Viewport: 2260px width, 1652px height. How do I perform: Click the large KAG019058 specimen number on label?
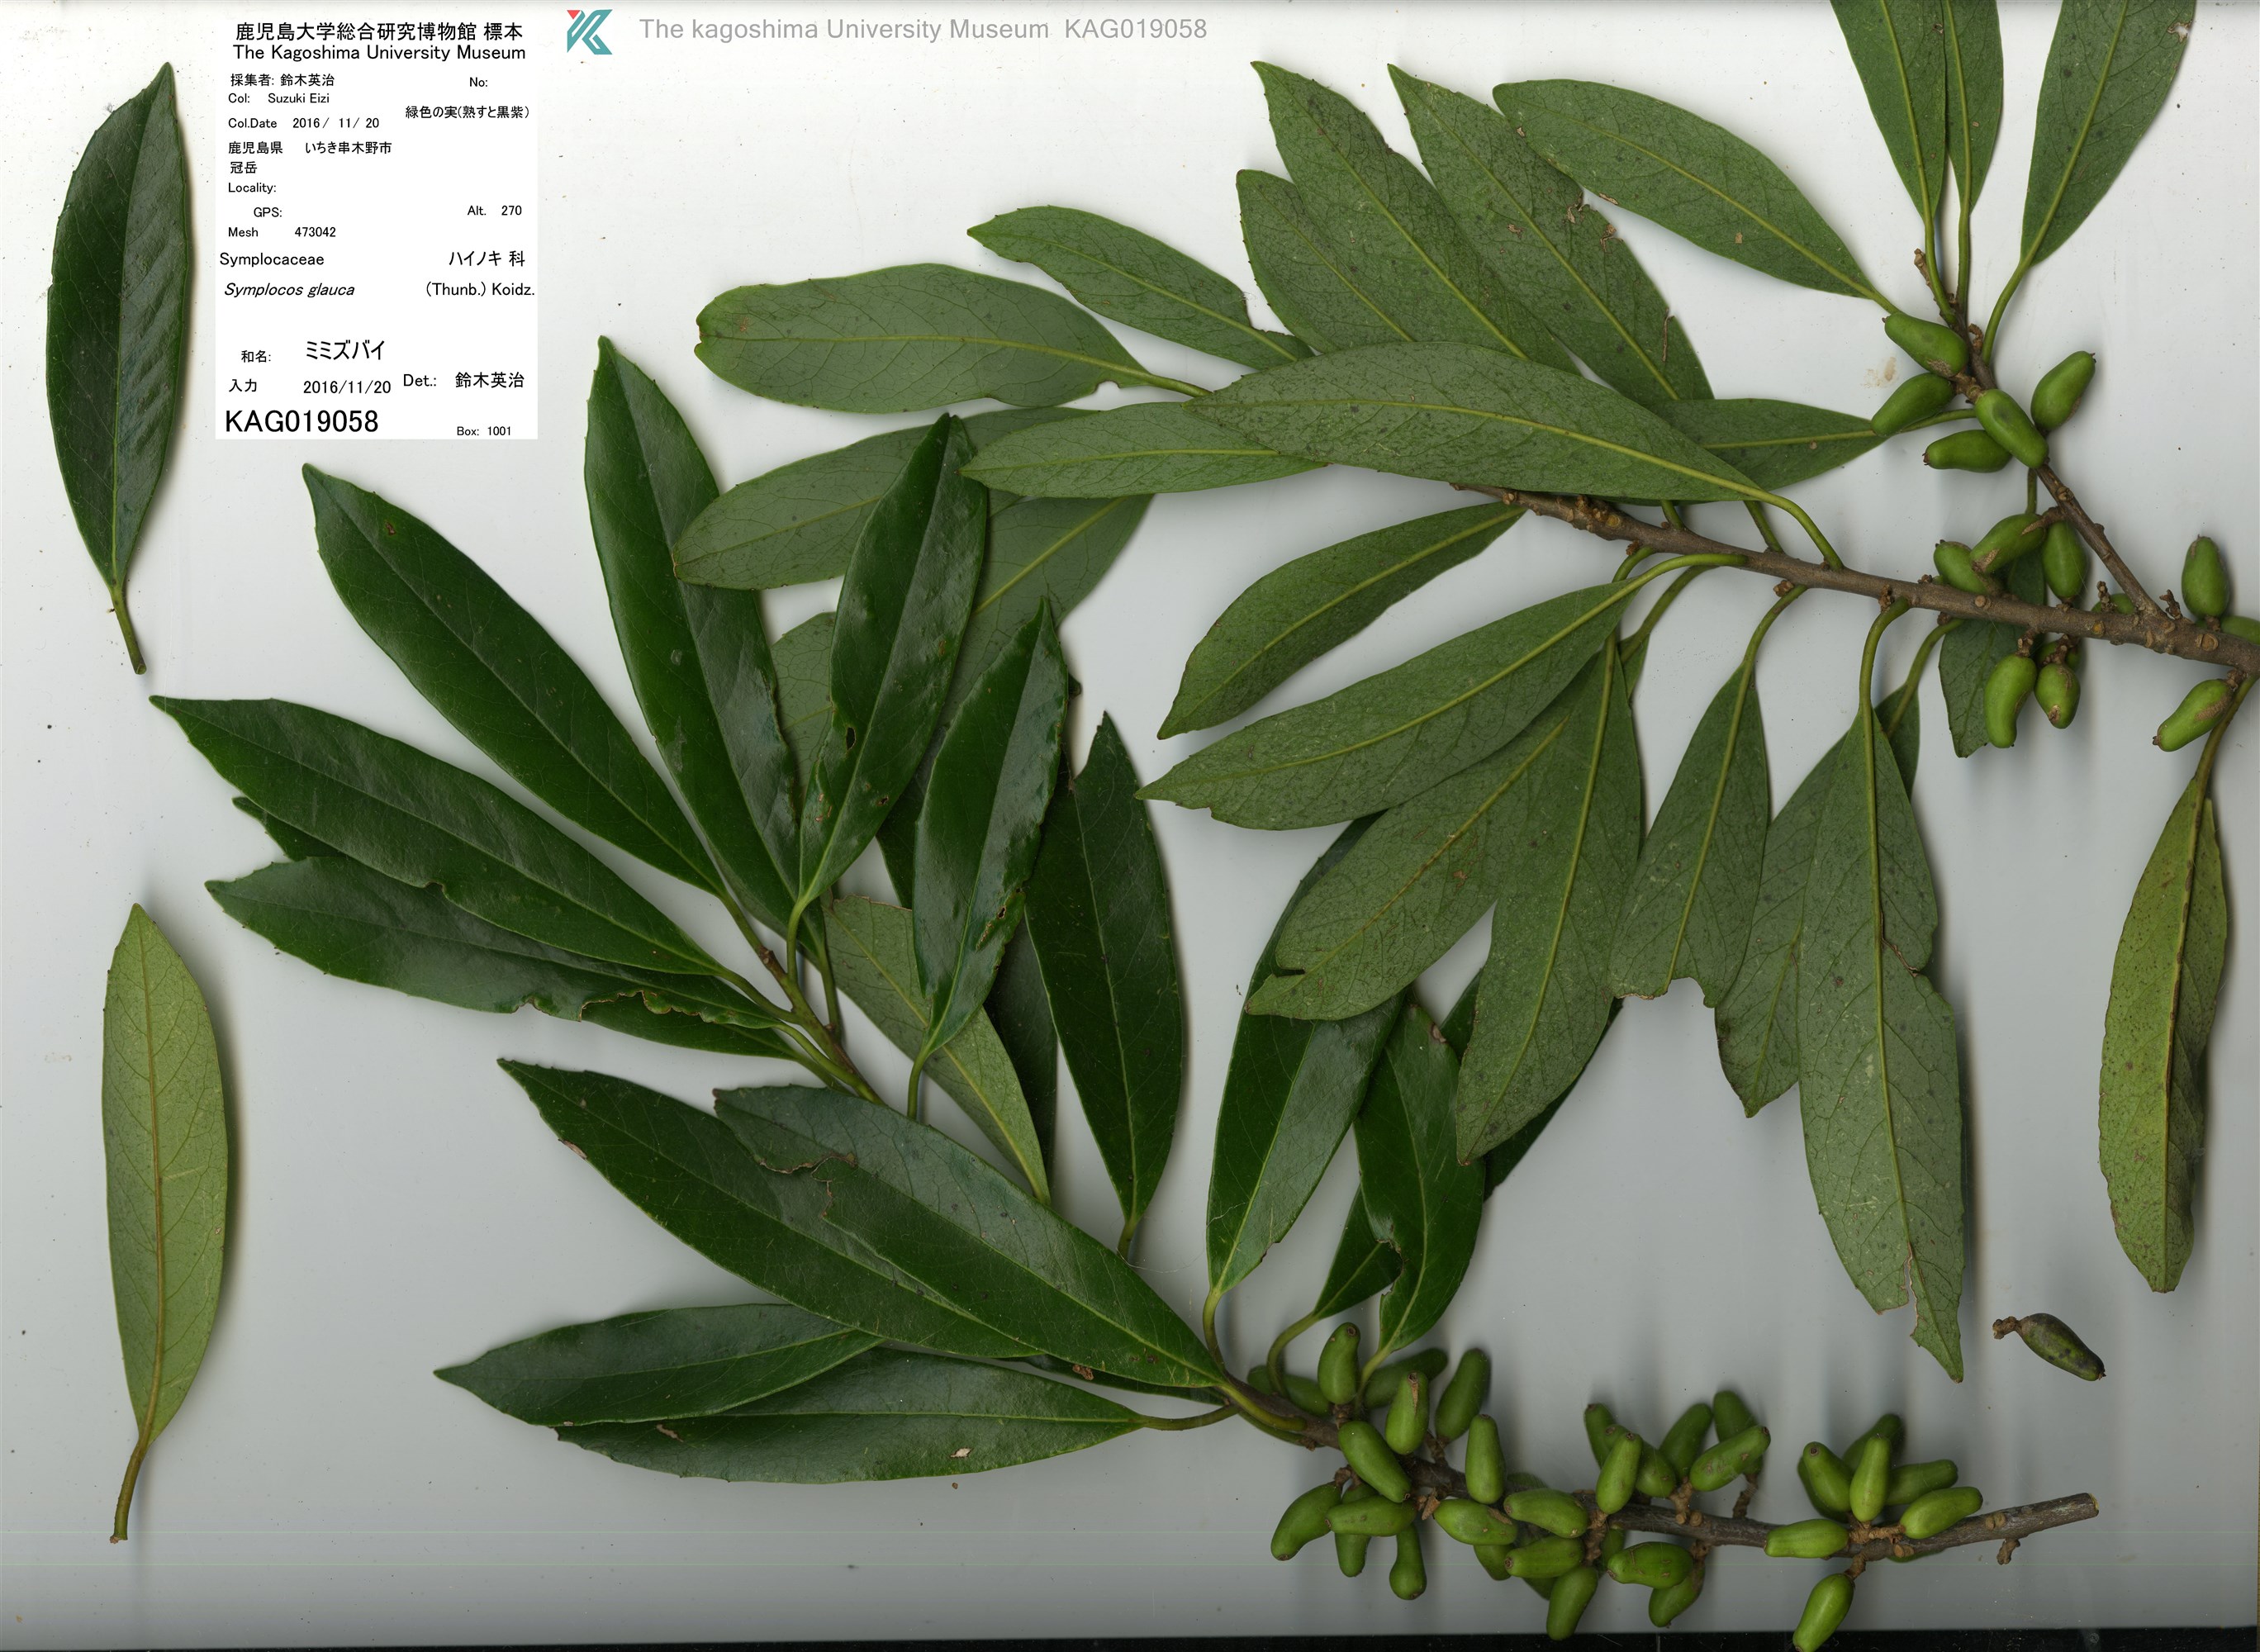click(301, 422)
